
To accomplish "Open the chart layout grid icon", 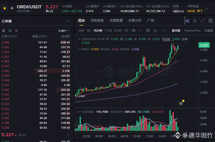I will [210, 21].
